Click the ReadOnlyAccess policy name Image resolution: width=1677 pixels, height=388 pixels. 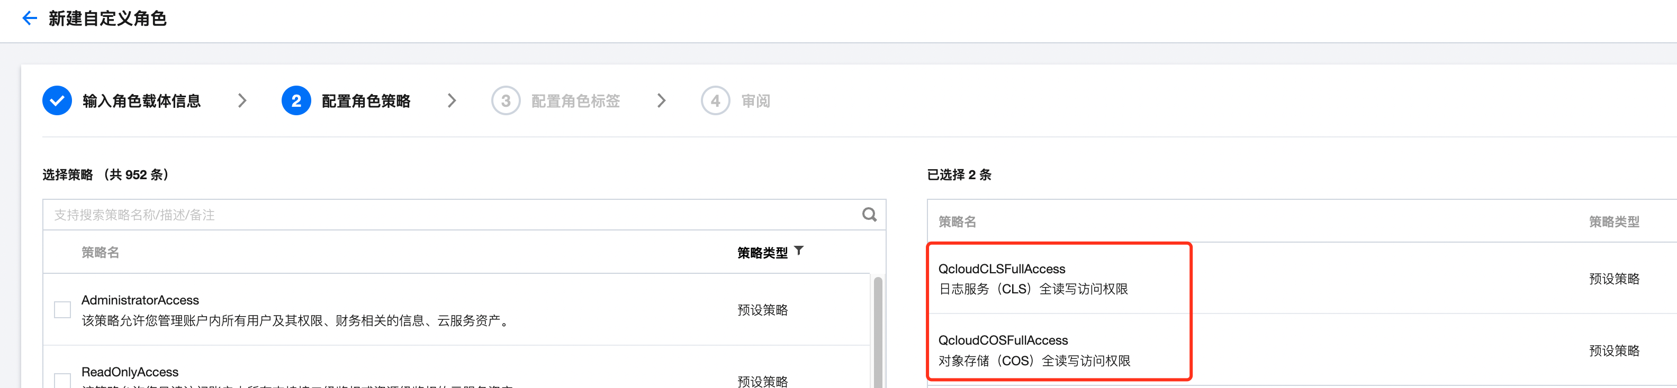click(x=130, y=372)
